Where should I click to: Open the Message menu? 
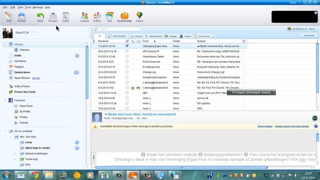[38, 7]
